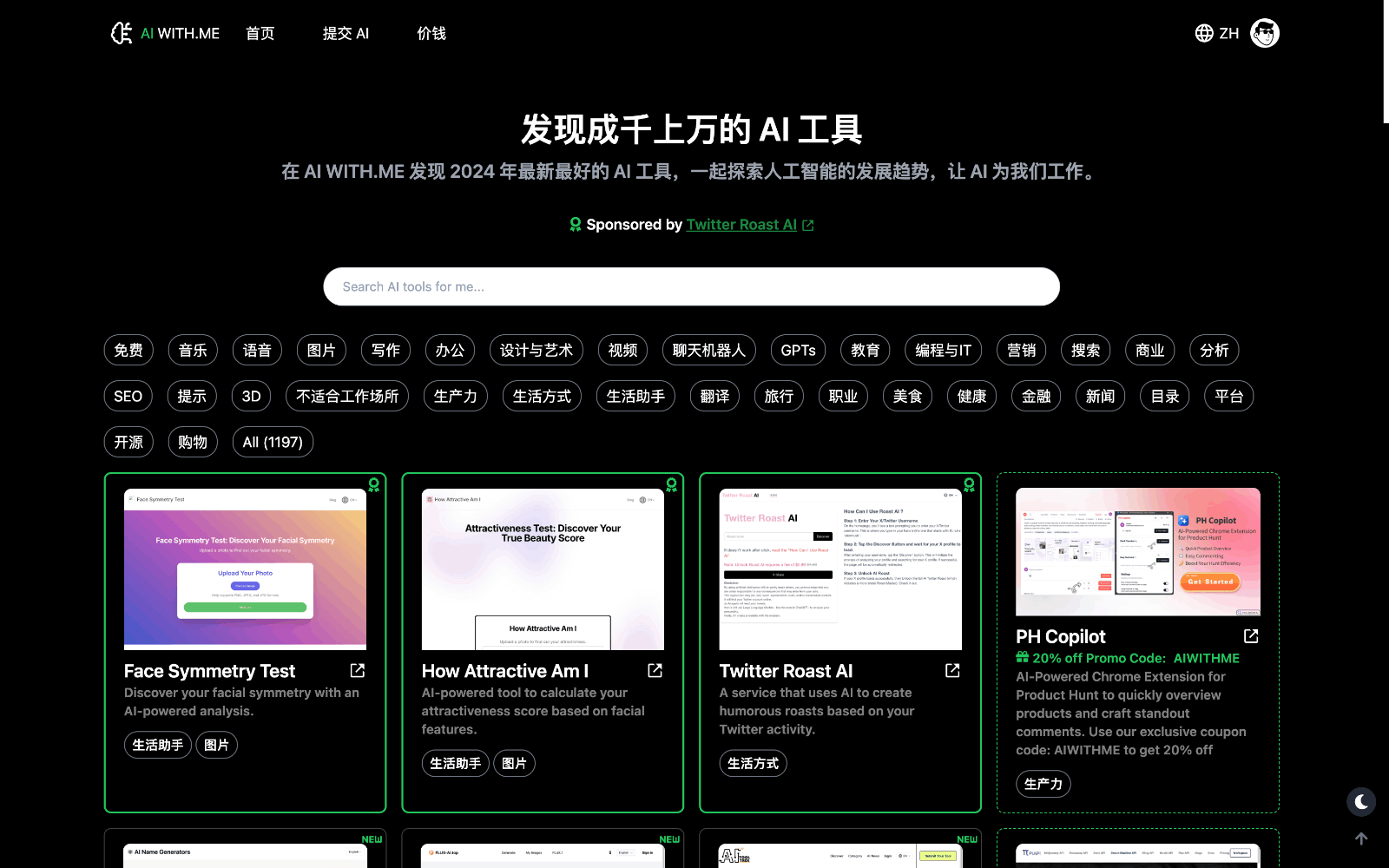
Task: Click the external link icon on How Attractive Am I
Action: pos(655,670)
